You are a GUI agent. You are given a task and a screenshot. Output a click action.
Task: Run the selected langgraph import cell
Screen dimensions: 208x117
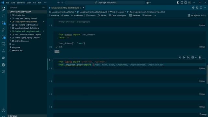coord(50,60)
